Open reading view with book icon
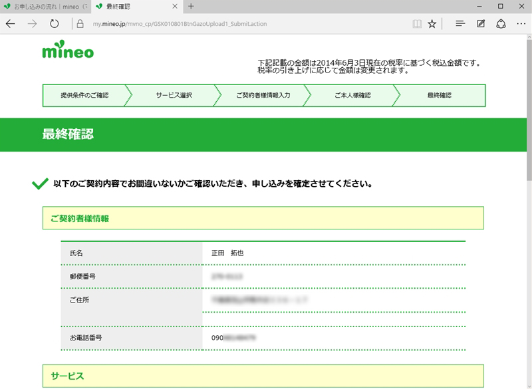 coord(417,24)
